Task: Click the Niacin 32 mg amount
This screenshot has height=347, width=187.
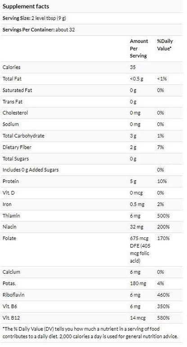Action: [x=137, y=227]
